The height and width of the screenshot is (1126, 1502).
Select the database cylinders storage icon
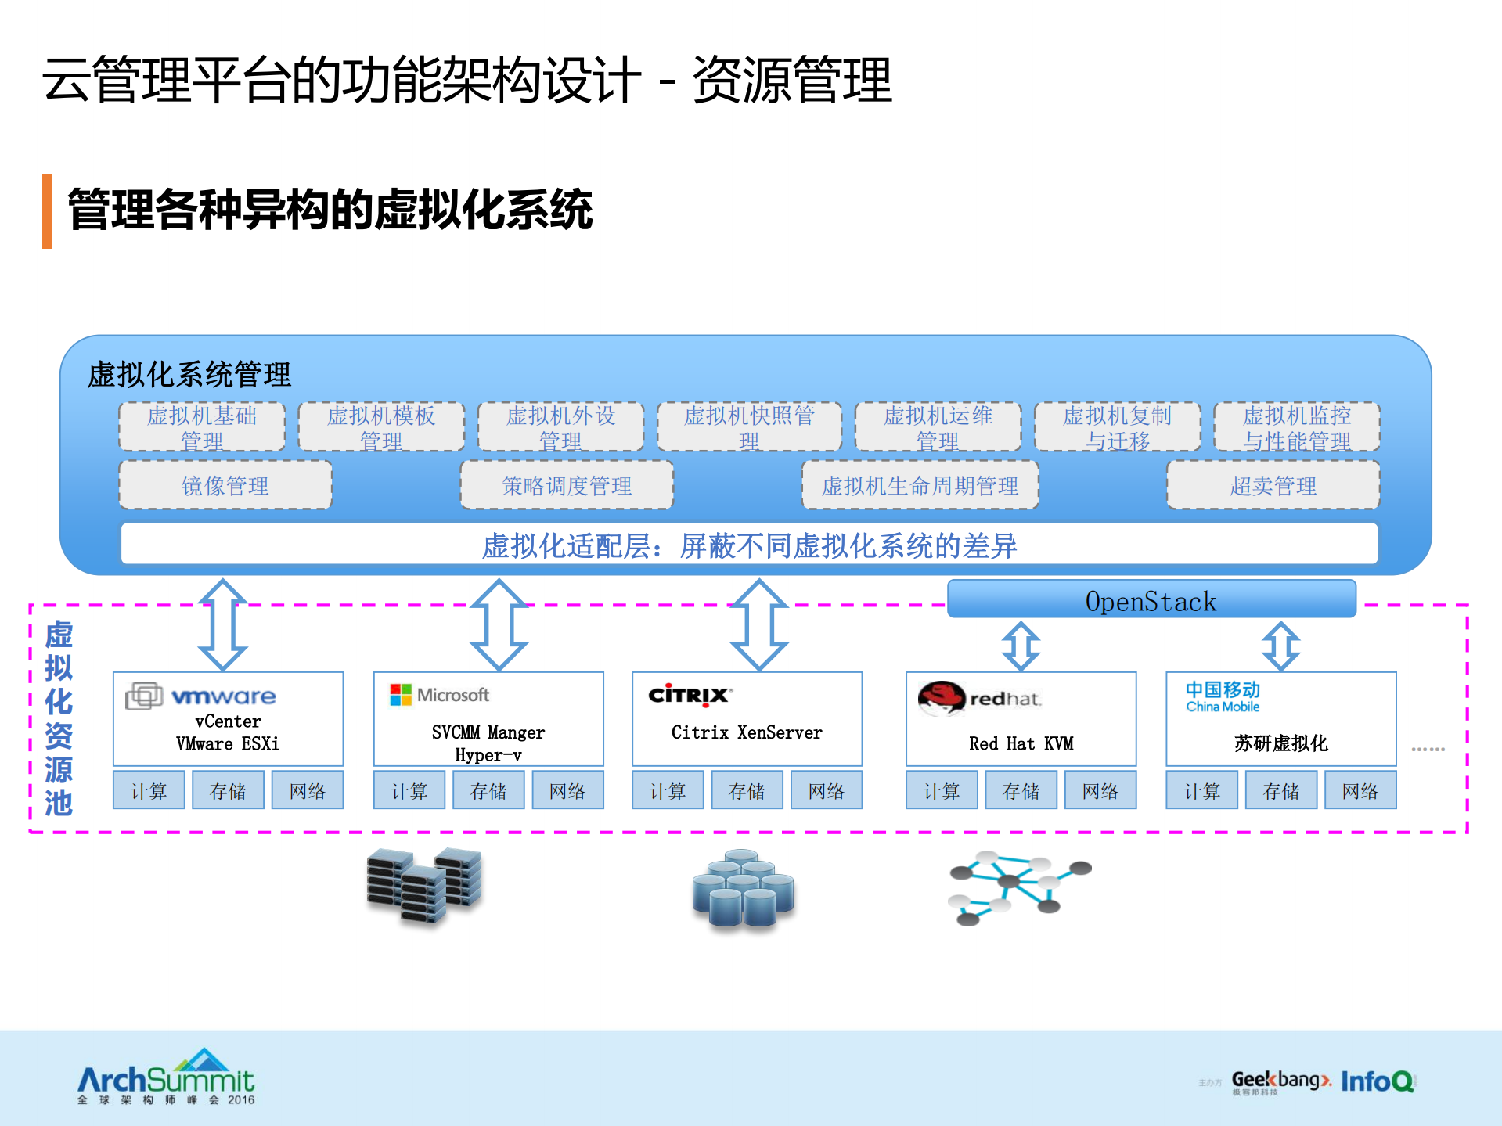741,888
